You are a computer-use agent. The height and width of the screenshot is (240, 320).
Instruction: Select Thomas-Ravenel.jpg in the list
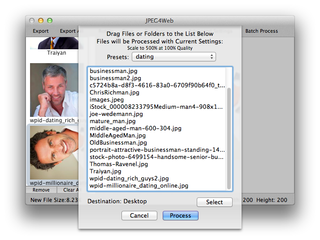point(157,164)
